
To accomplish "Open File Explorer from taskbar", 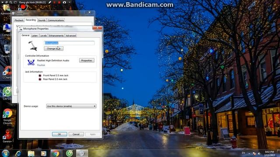I will click(31, 153).
